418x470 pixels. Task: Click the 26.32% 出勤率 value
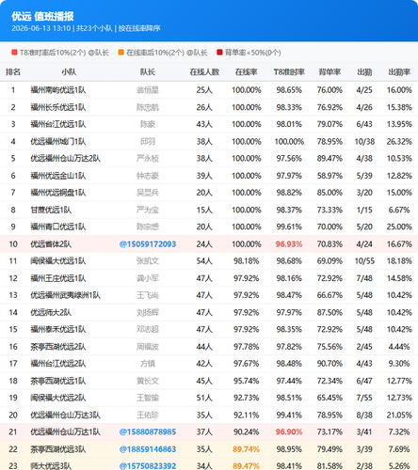tap(399, 142)
